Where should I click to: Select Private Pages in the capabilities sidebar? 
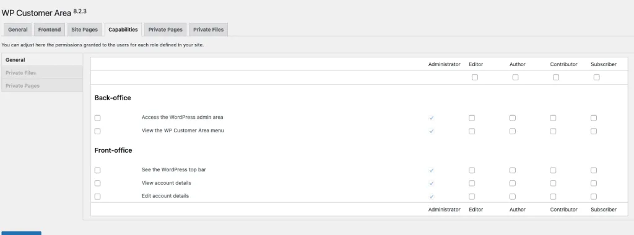coord(42,85)
